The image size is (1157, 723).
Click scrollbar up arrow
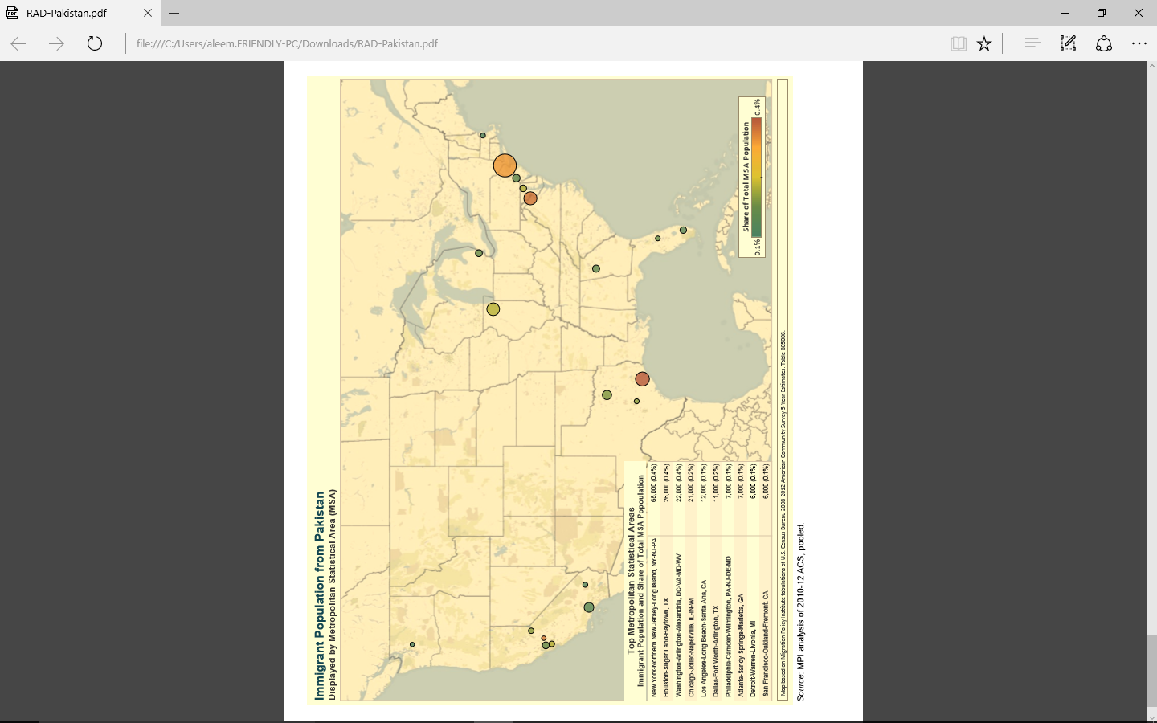pos(1152,67)
